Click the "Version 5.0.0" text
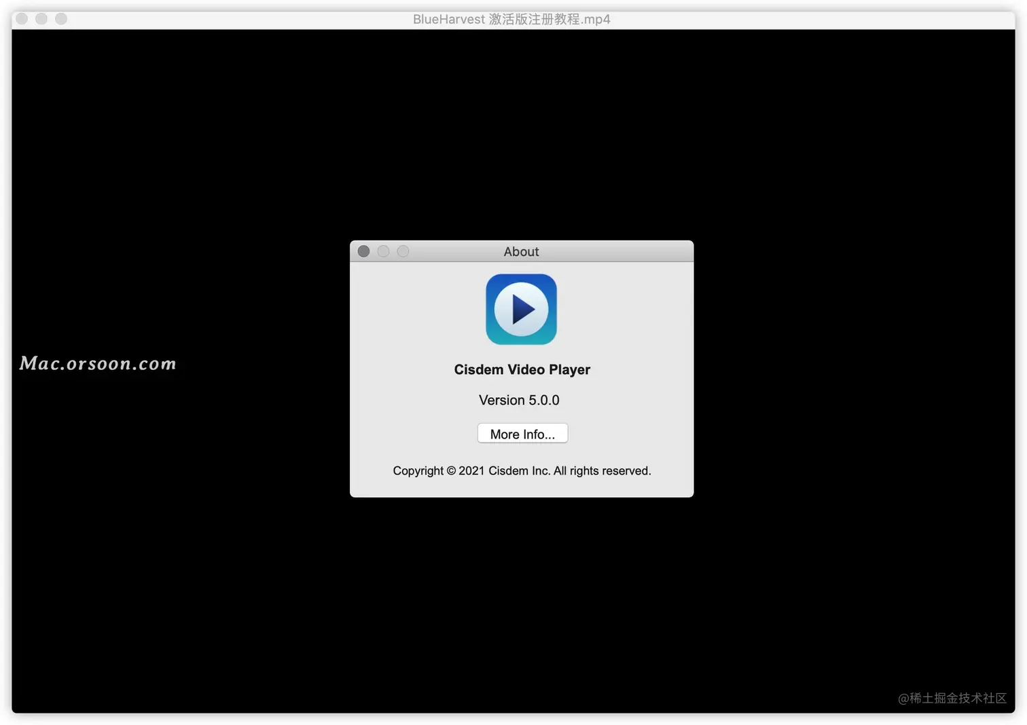The image size is (1027, 725). click(519, 401)
